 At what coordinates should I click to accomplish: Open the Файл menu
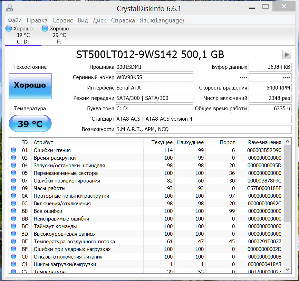(x=15, y=20)
